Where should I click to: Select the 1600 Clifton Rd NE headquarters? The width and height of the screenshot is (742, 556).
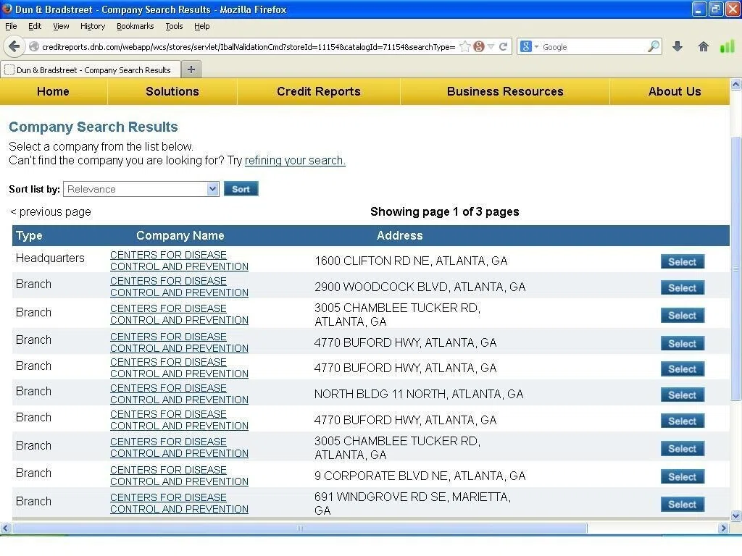(x=683, y=261)
